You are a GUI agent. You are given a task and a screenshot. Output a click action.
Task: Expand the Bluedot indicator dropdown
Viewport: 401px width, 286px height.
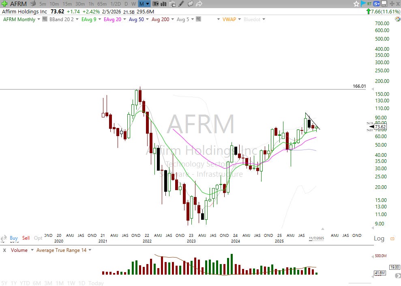[264, 19]
